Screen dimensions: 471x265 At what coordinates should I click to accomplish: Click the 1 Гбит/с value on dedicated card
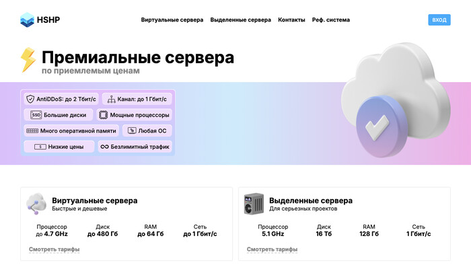coord(419,234)
